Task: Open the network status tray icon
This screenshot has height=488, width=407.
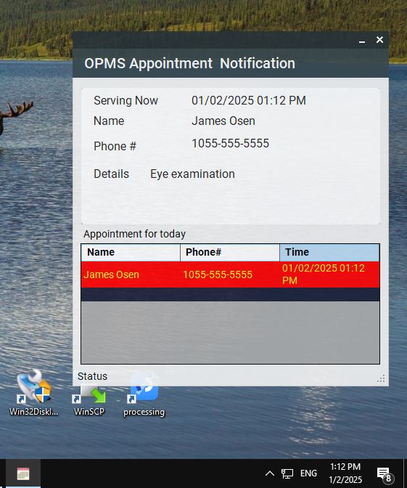Action: [287, 473]
